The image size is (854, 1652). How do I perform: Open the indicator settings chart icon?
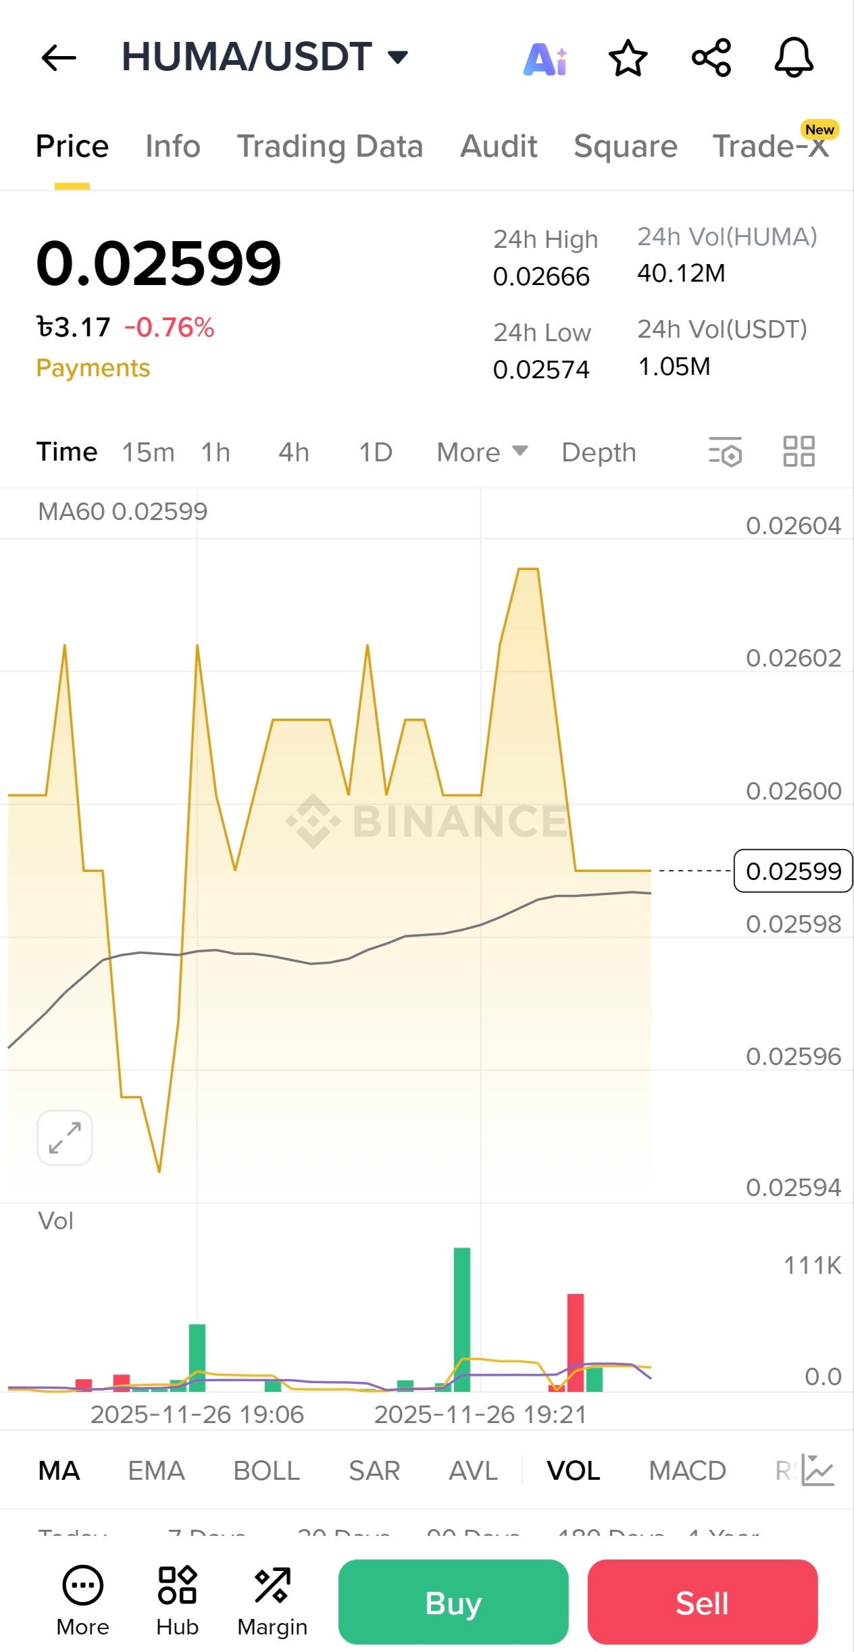tap(818, 1470)
